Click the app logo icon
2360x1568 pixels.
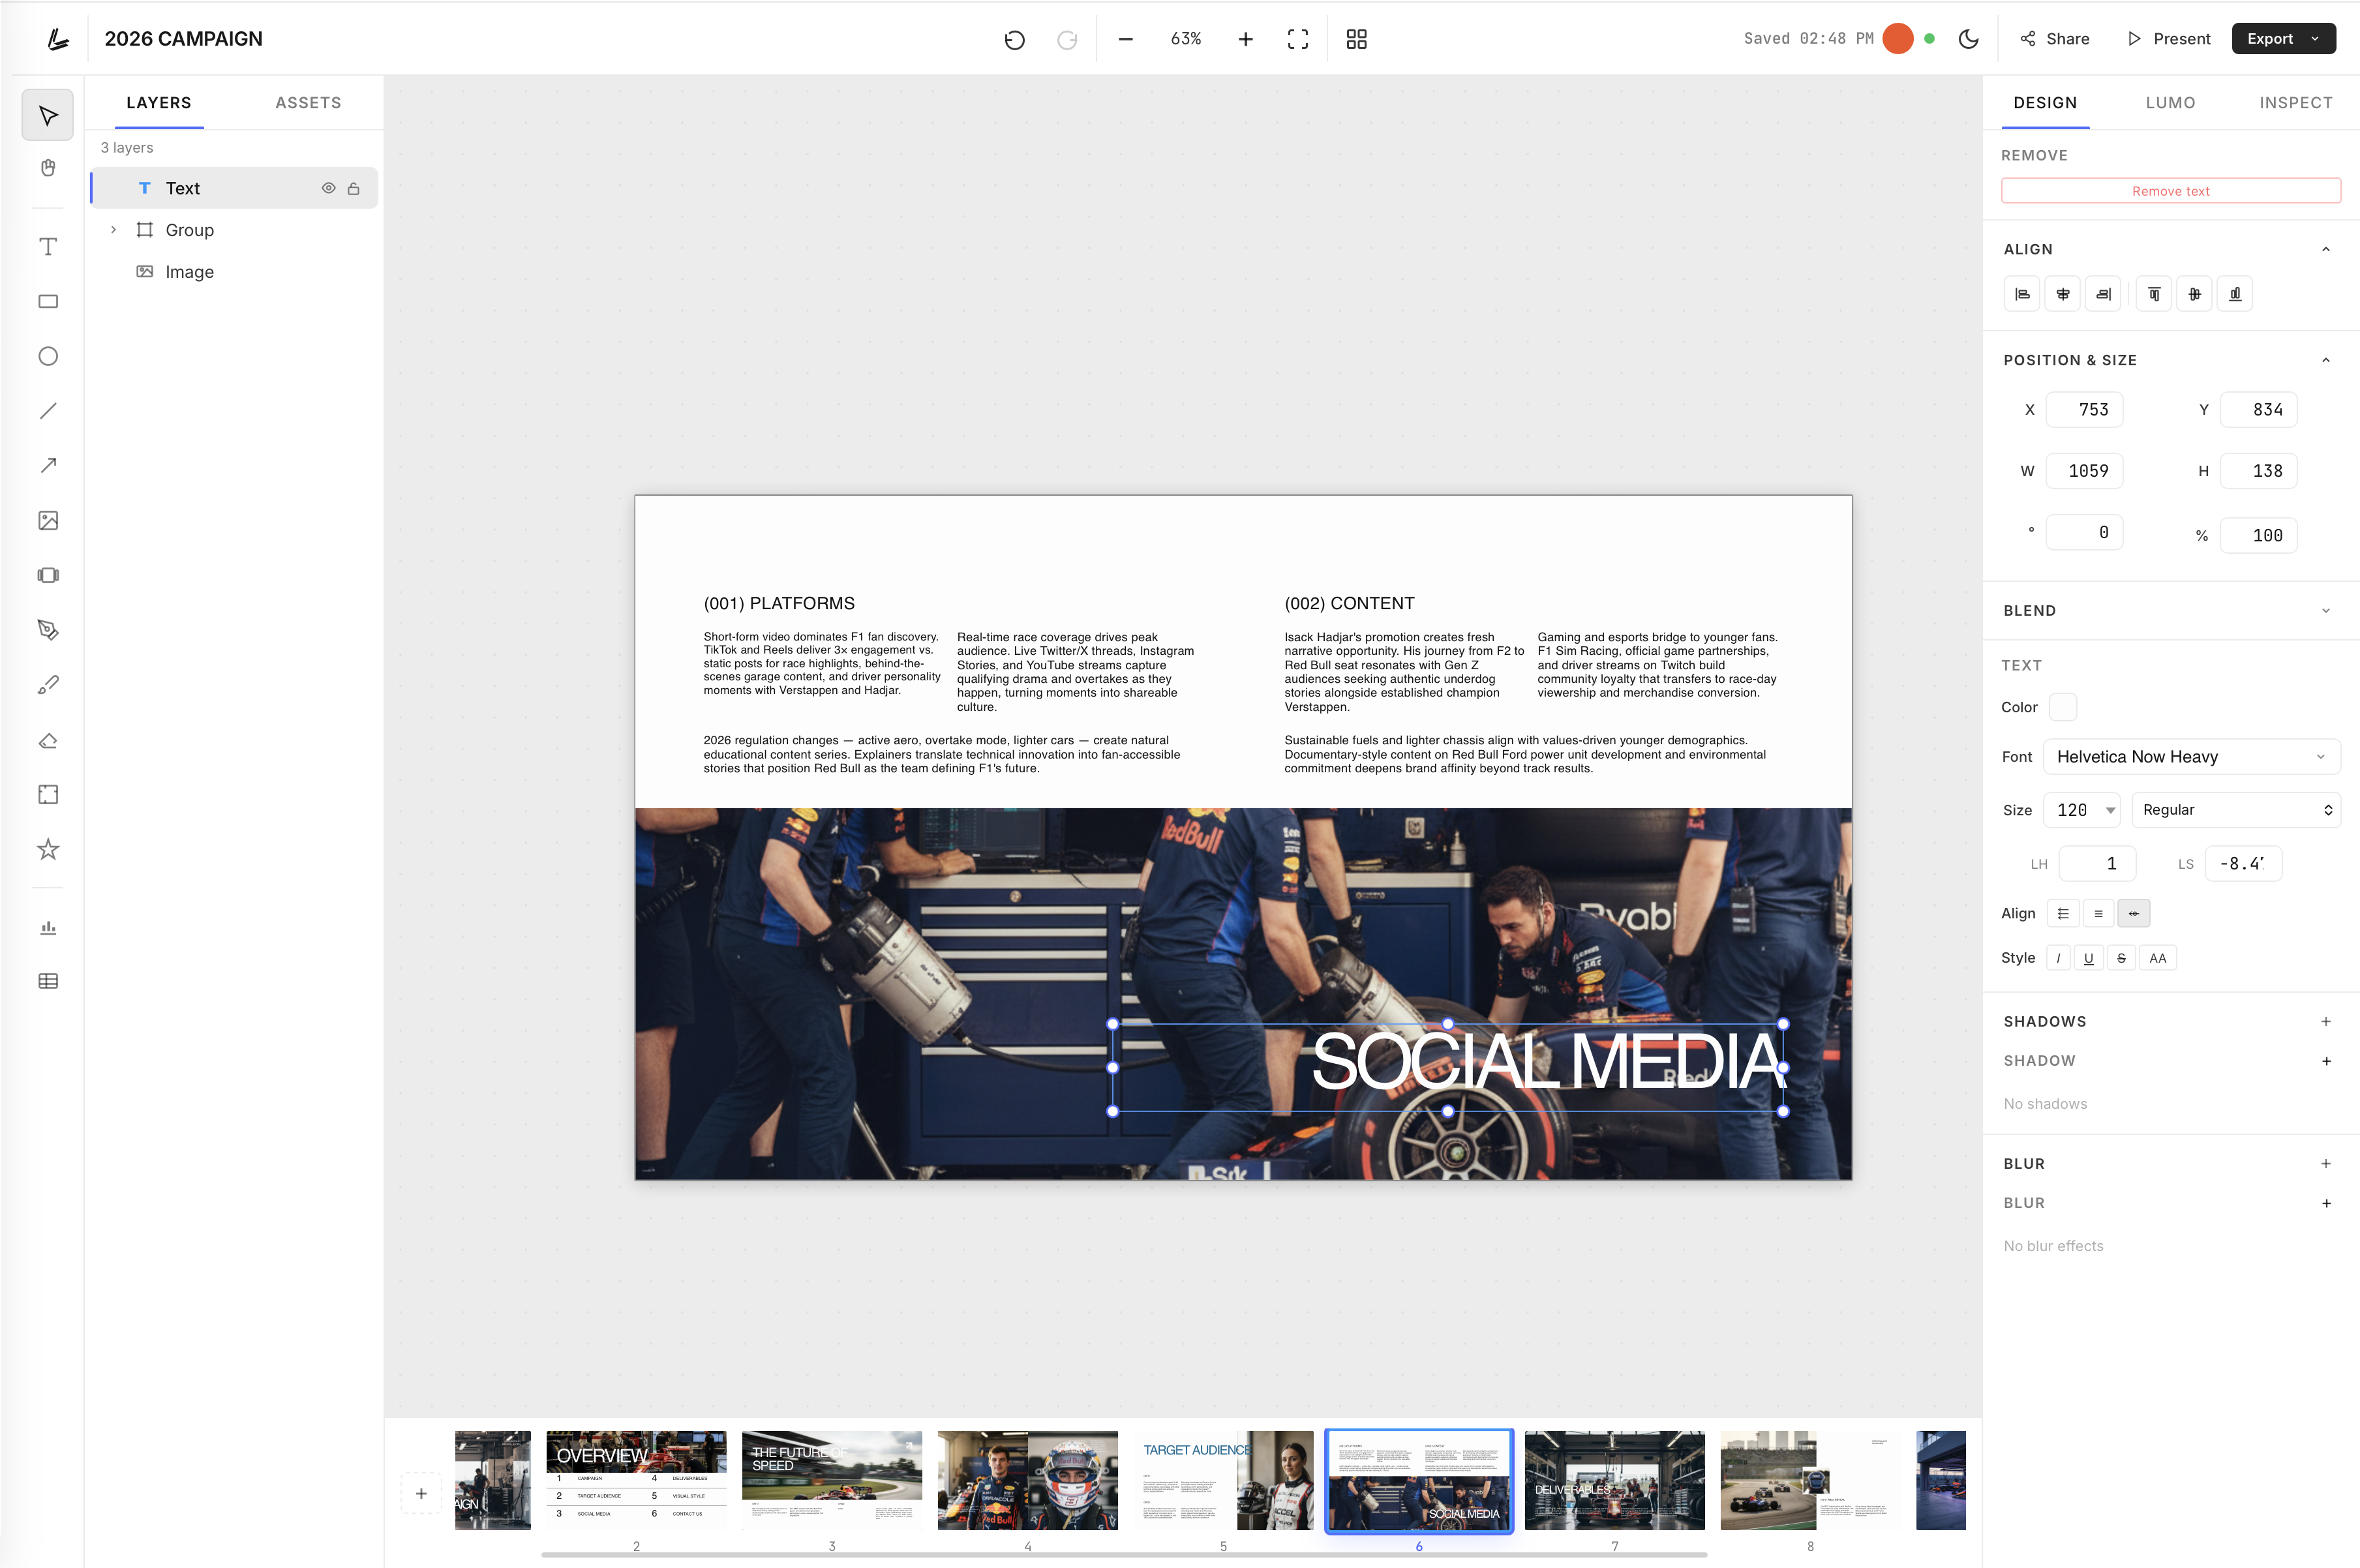(x=58, y=39)
